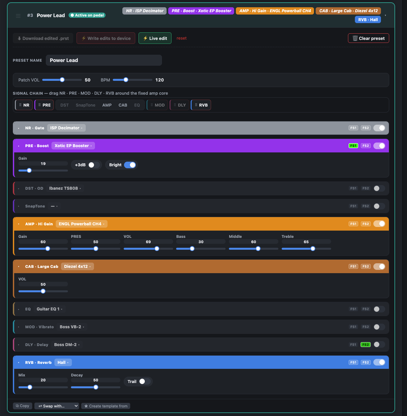The height and width of the screenshot is (416, 407).
Task: Turn off the CAB Large Cab toggle
Action: coord(379,267)
